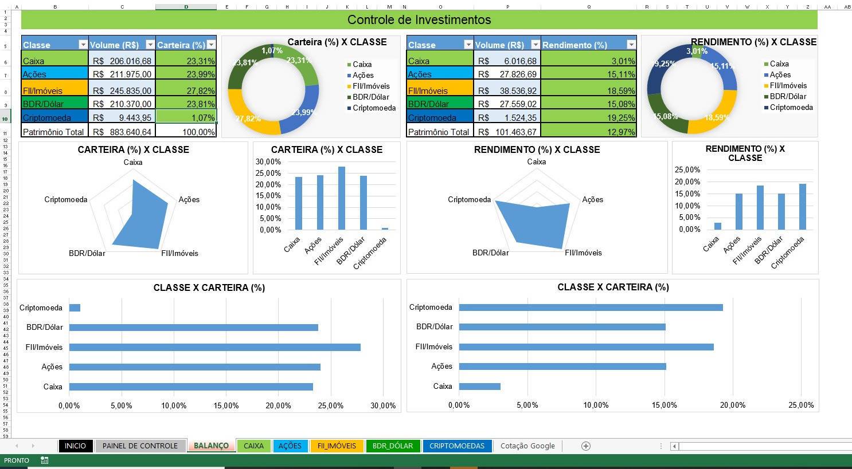This screenshot has width=852, height=469.
Task: Click the next sheet navigation arrow
Action: [33, 446]
